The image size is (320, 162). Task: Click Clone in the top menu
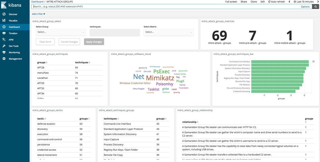click(254, 2)
